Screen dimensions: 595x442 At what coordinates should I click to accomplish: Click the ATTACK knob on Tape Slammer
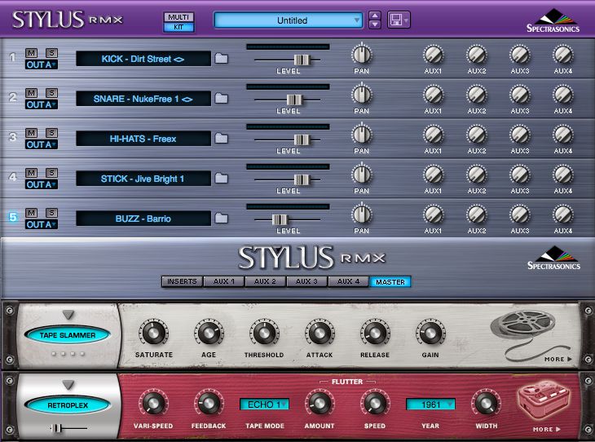point(320,334)
